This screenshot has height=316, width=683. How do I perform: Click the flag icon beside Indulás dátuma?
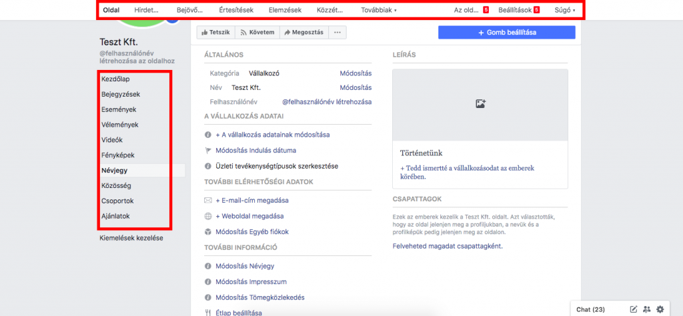[x=208, y=151]
